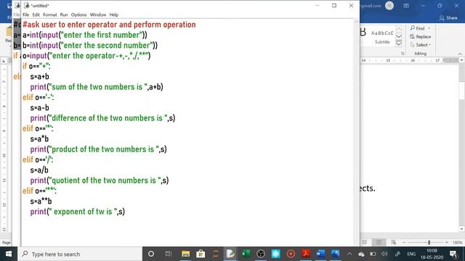This screenshot has height=261, width=465.
Task: Switch Word to Print Layout view
Action: 379,242
